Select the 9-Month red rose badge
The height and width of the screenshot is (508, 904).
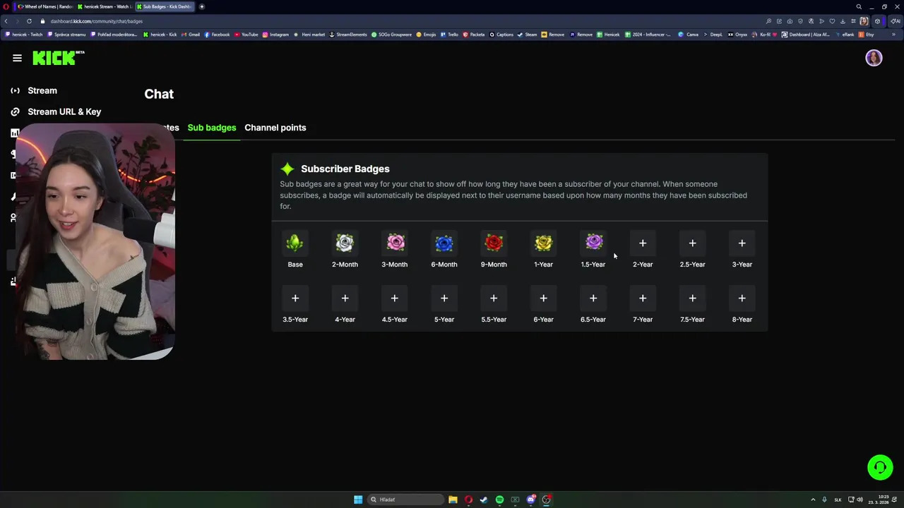tap(494, 243)
